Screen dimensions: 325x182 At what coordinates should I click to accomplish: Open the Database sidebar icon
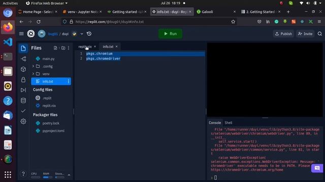click(x=23, y=101)
